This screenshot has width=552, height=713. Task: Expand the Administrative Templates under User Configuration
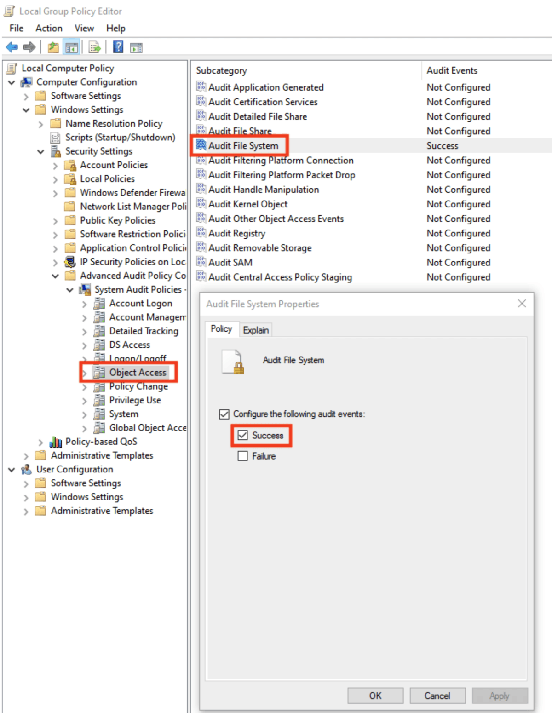point(25,511)
